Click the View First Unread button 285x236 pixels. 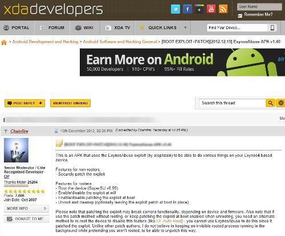pyautogui.click(x=70, y=103)
